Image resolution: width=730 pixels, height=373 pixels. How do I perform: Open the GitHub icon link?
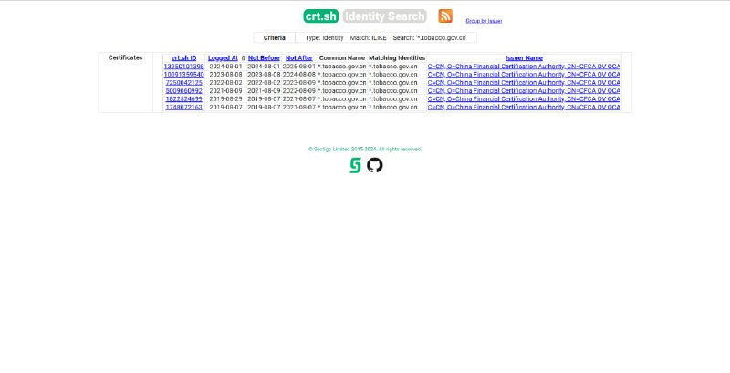pos(375,165)
